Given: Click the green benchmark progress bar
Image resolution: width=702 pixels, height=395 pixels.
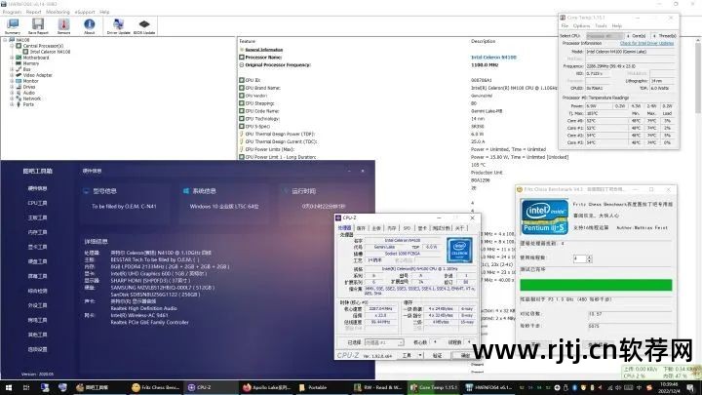Looking at the screenshot, I should [596, 285].
